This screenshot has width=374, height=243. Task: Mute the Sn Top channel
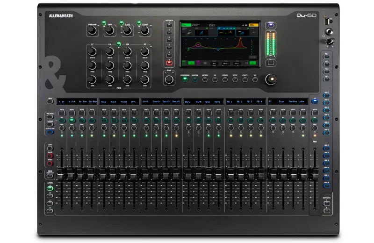pyautogui.click(x=82, y=113)
